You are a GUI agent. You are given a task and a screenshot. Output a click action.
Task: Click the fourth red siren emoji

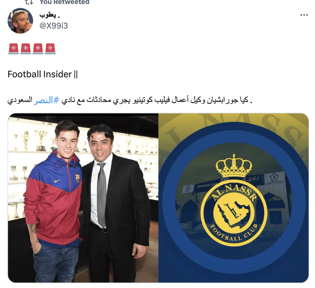[x=50, y=49]
